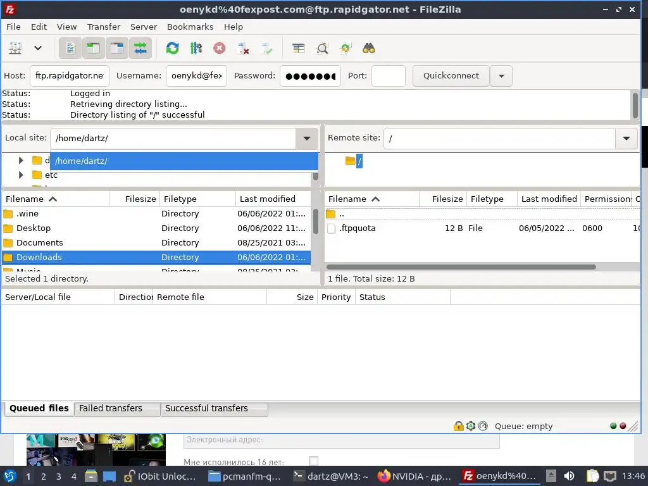This screenshot has width=648, height=486.
Task: Open directory listing filters dialog
Action: [x=299, y=48]
